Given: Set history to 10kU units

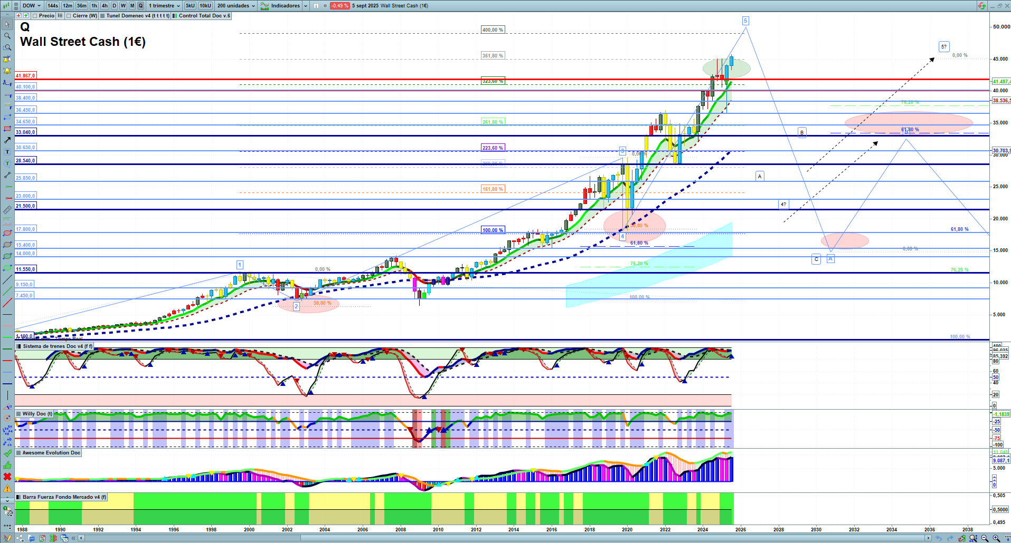Looking at the screenshot, I should click(205, 6).
